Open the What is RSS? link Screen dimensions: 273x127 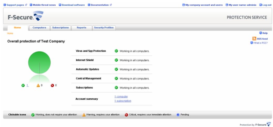click(x=261, y=43)
